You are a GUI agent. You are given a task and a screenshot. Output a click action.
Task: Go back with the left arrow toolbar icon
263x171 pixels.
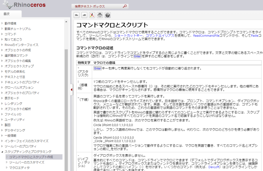click(77, 15)
